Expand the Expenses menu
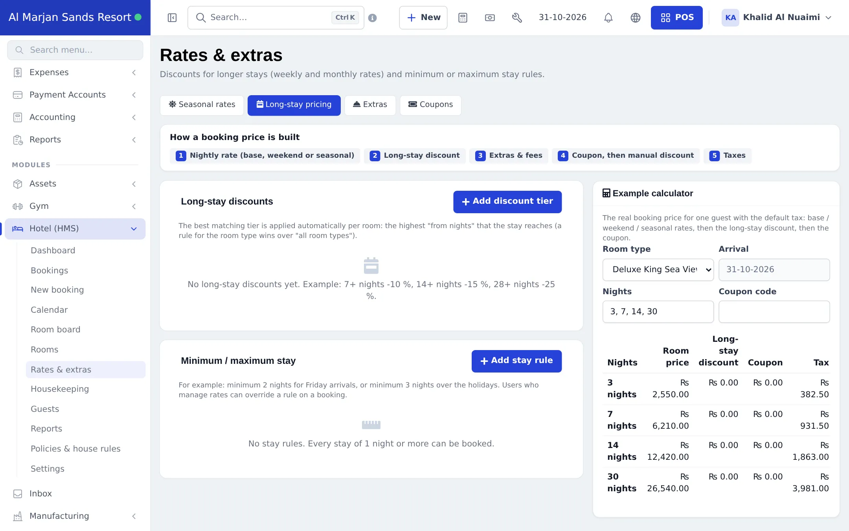This screenshot has height=531, width=849. pyautogui.click(x=75, y=72)
